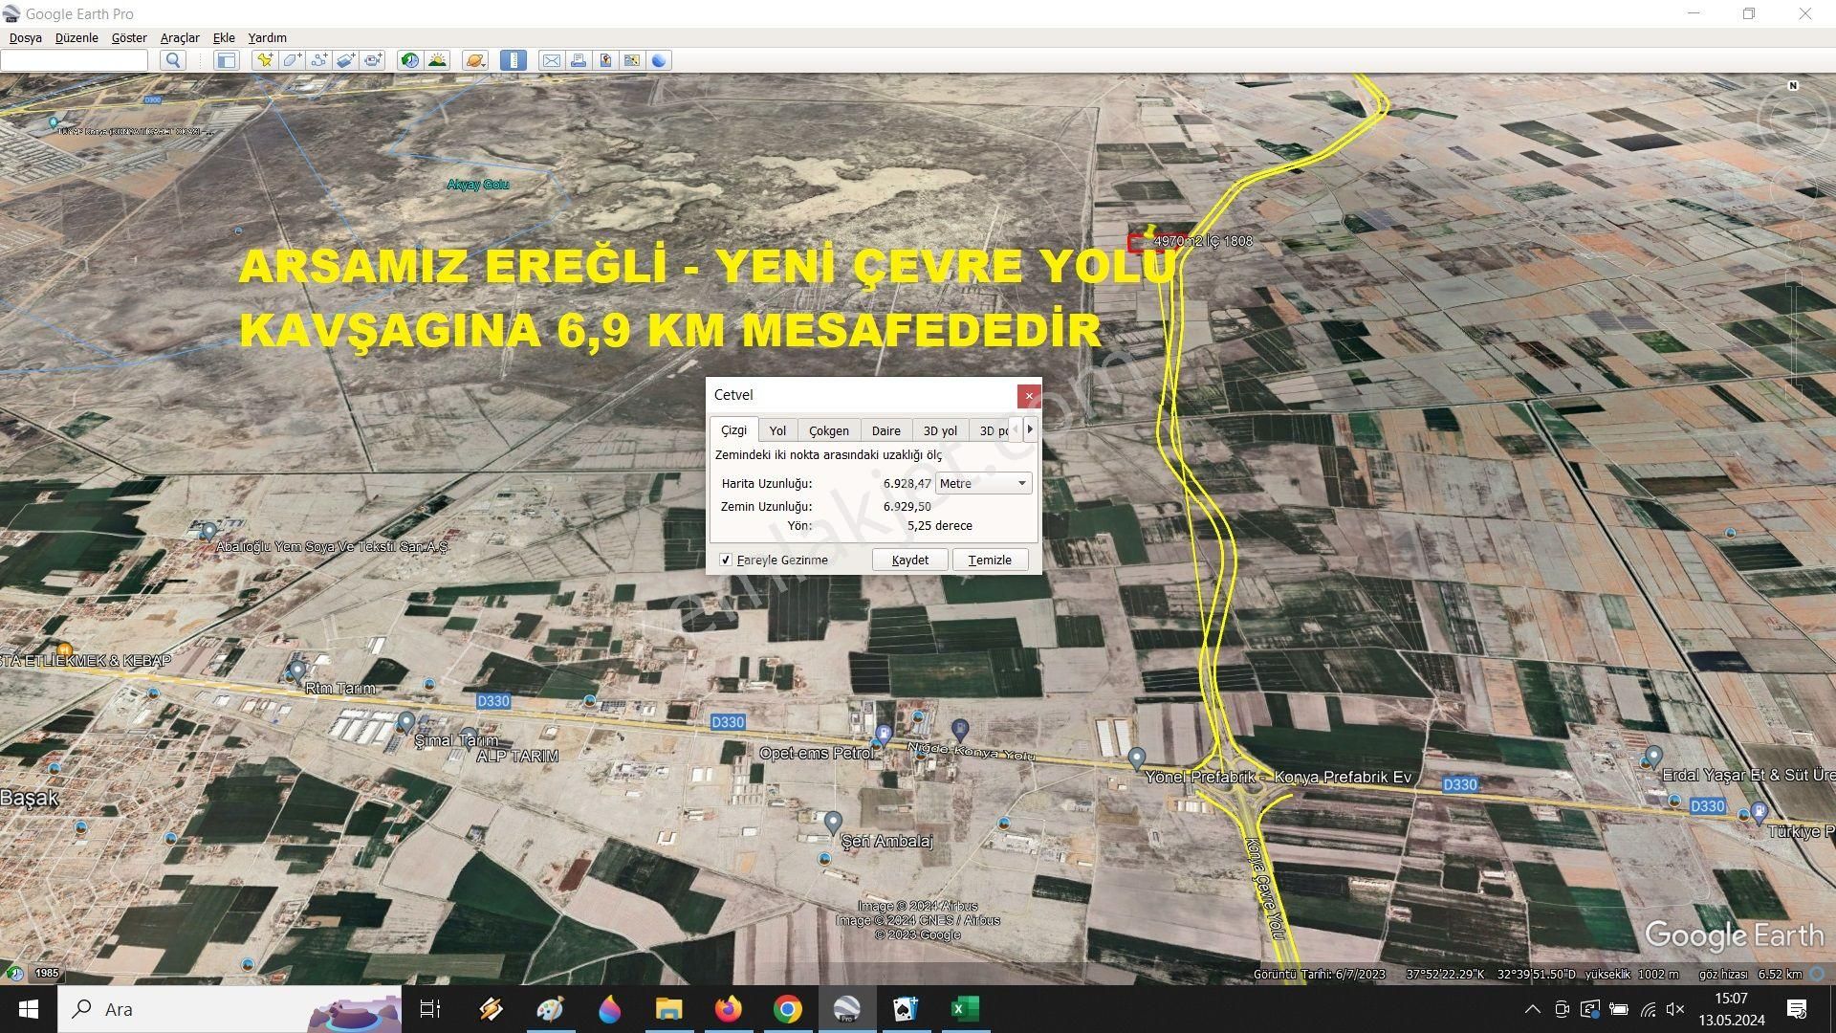Click the 1985 historical imagery marker
The image size is (1836, 1033).
coord(47,973)
